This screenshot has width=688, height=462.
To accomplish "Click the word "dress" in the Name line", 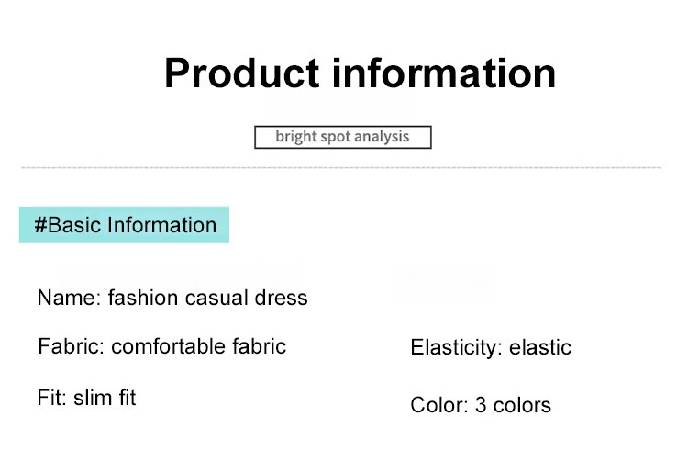I will 281,299.
